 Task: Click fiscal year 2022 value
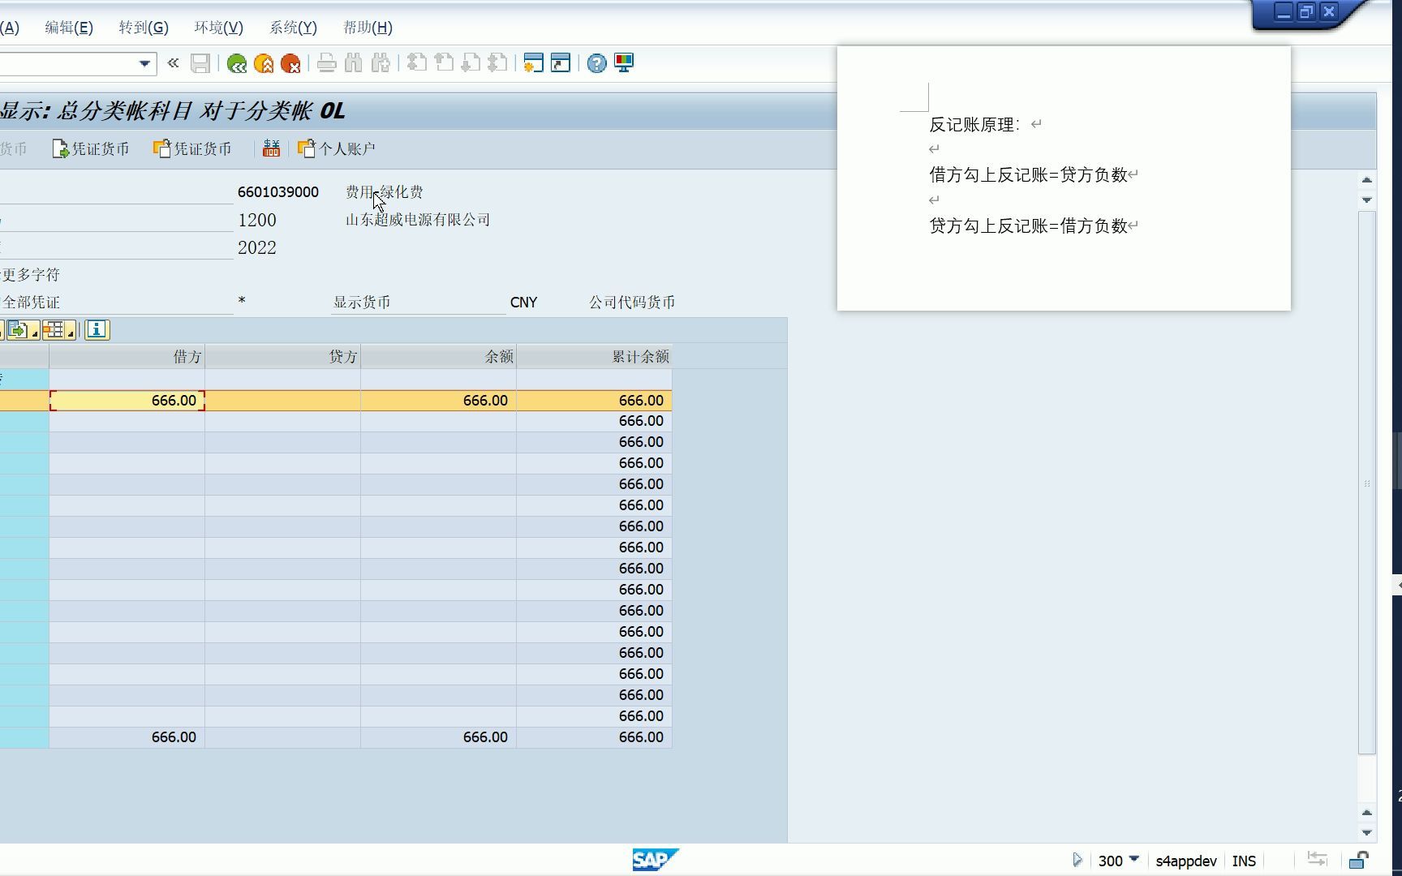(x=257, y=247)
